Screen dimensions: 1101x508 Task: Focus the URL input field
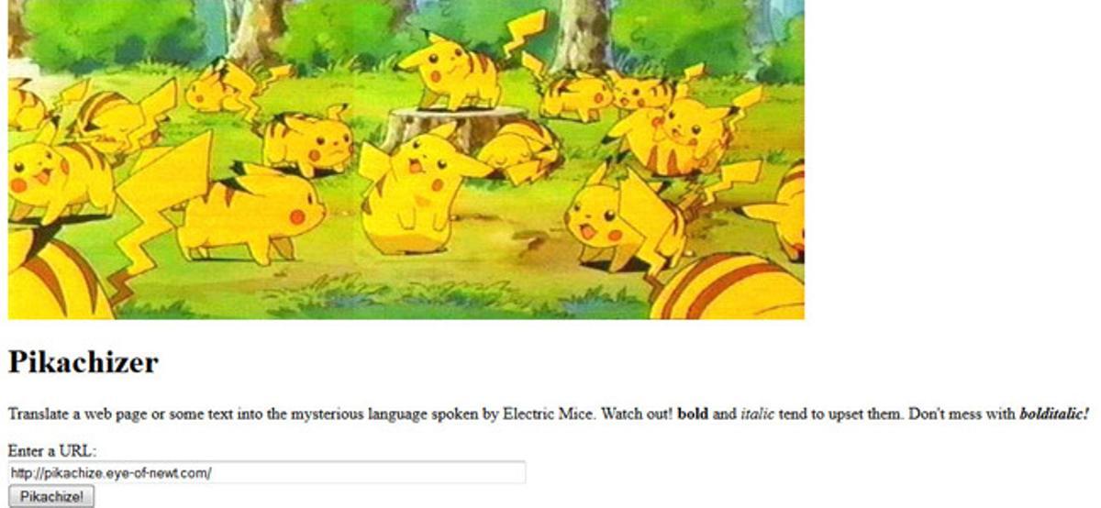click(267, 473)
